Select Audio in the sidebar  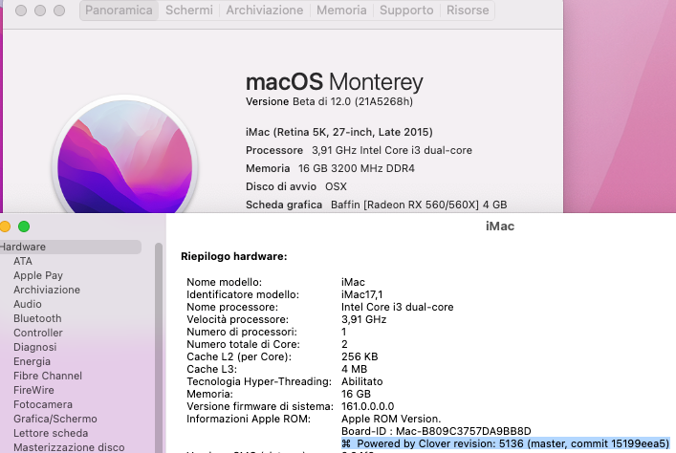pyautogui.click(x=28, y=304)
